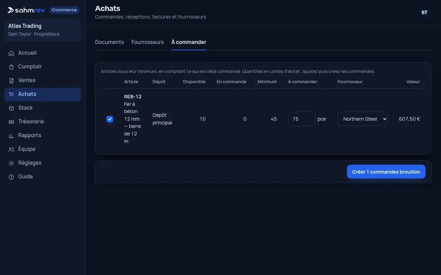The height and width of the screenshot is (275, 441).
Task: Click the Stock box icon
Action: 11,108
